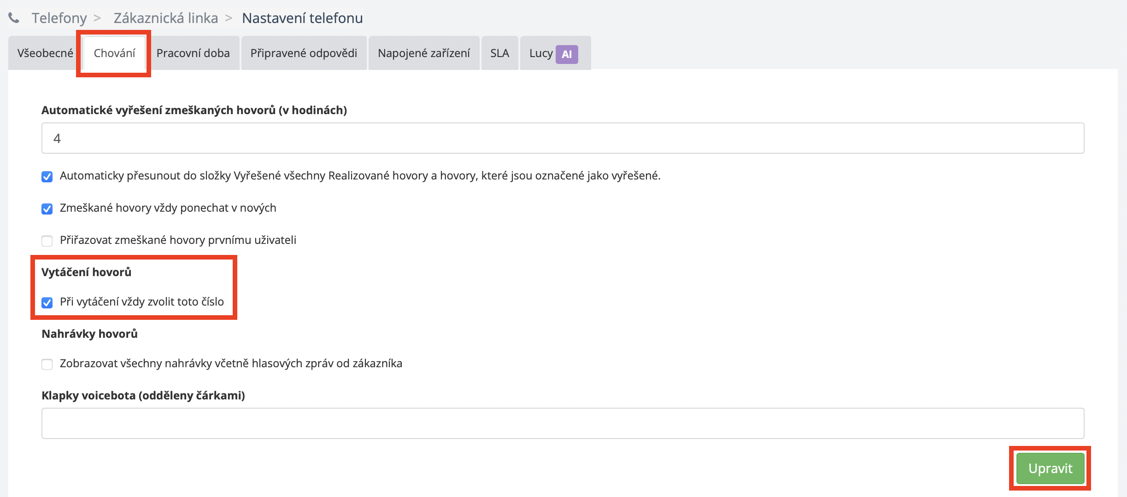This screenshot has height=497, width=1127.
Task: Select the Chování tab
Action: pyautogui.click(x=114, y=53)
